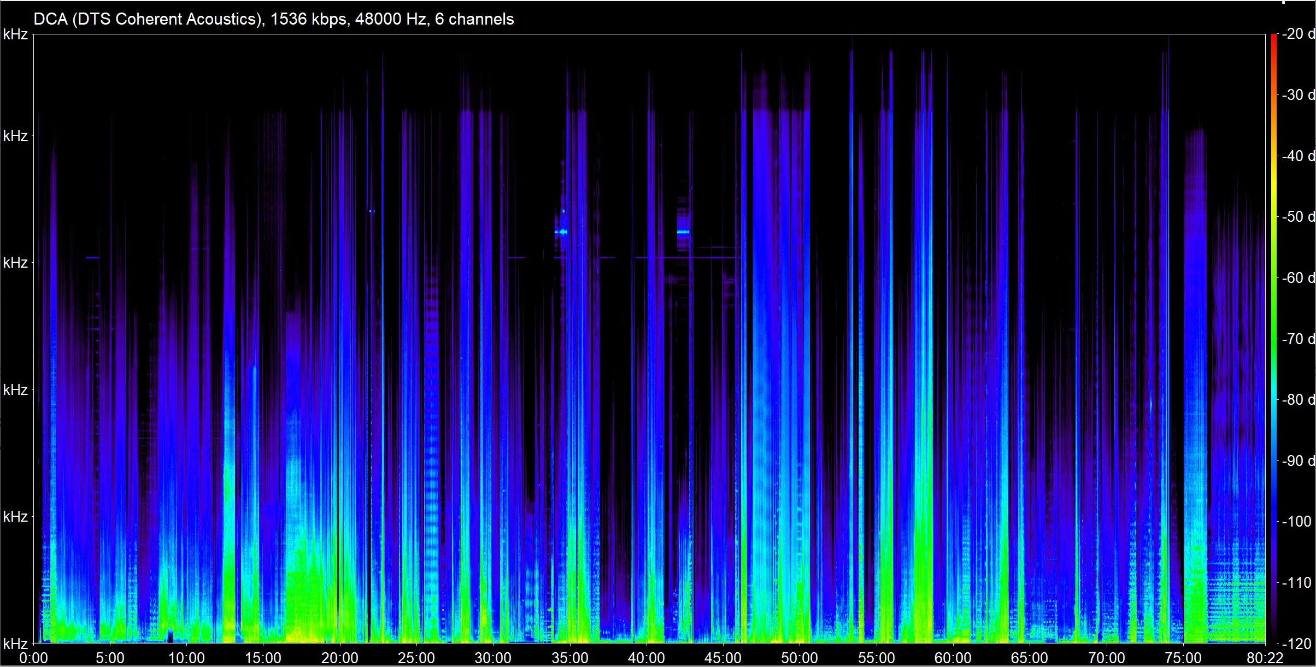The image size is (1316, 667).
Task: Click the -120 dB scale label
Action: pos(1296,644)
